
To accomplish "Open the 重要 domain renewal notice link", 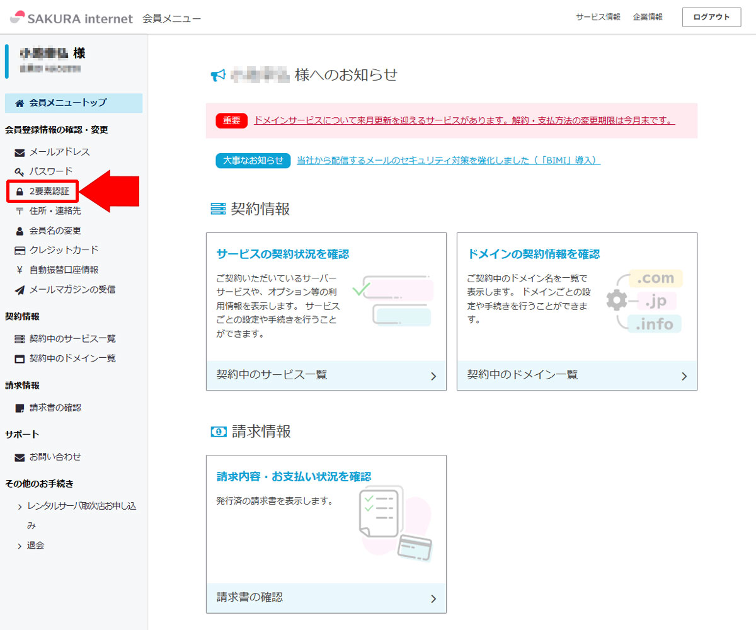I will (x=464, y=120).
